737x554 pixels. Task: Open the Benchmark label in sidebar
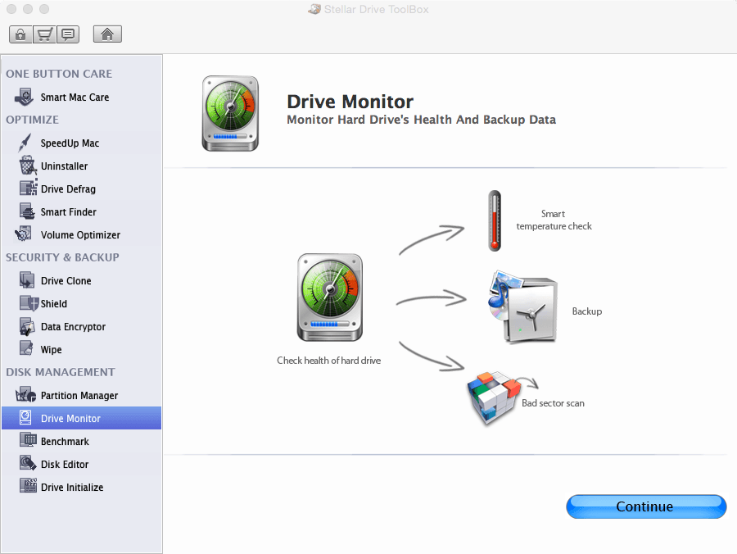pos(65,442)
